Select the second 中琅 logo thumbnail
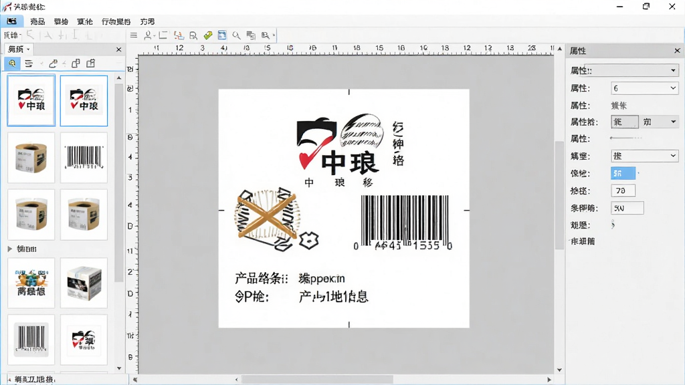Viewport: 685px width, 385px height. click(84, 101)
